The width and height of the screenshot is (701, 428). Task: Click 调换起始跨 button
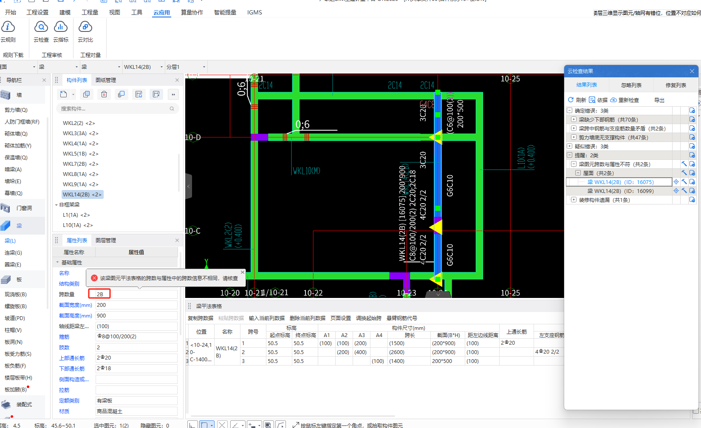click(x=369, y=318)
